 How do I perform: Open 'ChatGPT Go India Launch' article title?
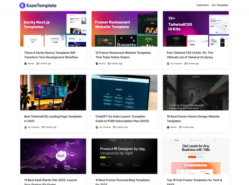(122, 119)
